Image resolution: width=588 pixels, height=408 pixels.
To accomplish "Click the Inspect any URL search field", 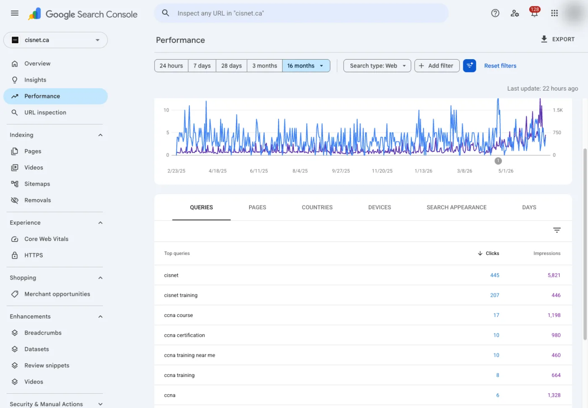I will pyautogui.click(x=302, y=13).
